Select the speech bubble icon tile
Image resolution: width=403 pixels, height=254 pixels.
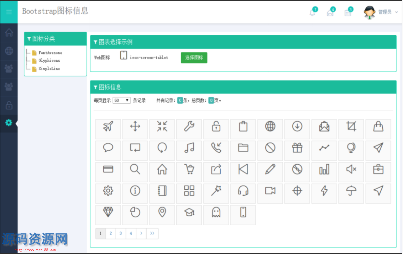(x=108, y=150)
